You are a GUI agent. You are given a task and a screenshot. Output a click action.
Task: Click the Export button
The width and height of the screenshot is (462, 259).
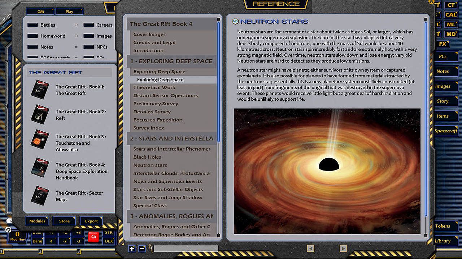[x=91, y=221]
